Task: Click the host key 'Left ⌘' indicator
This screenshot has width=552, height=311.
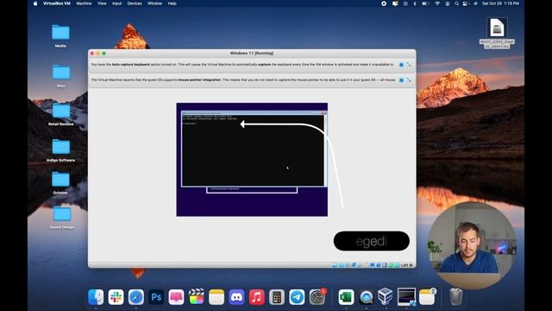Action: pos(406,265)
